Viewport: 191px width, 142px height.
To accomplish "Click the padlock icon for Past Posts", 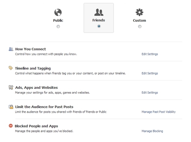I will click(x=11, y=107).
